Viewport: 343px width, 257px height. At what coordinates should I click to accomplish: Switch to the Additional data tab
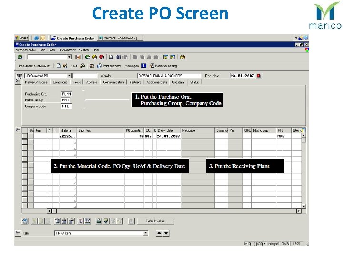[156, 82]
